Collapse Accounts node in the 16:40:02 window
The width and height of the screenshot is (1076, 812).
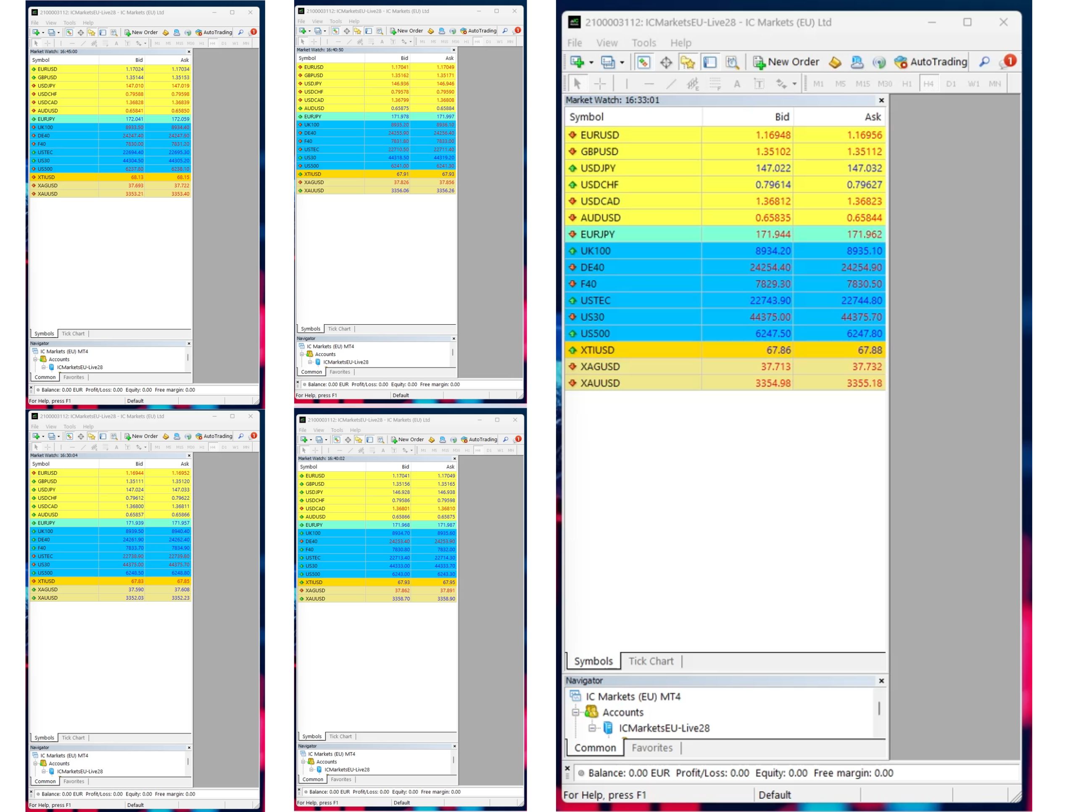click(303, 762)
